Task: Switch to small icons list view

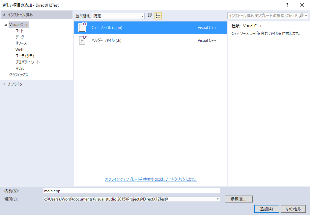Action: [158, 16]
